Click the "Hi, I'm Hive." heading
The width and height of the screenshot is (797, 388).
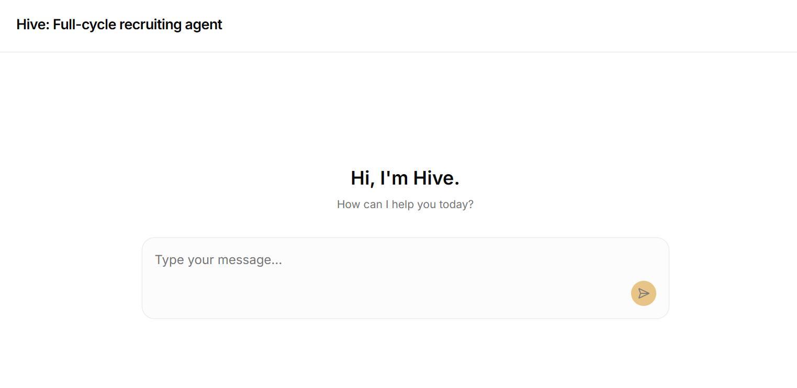[x=405, y=178]
